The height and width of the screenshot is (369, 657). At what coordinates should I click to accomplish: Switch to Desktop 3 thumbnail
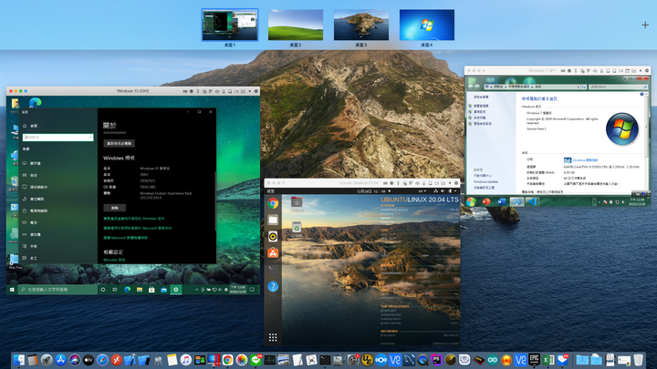pos(361,26)
